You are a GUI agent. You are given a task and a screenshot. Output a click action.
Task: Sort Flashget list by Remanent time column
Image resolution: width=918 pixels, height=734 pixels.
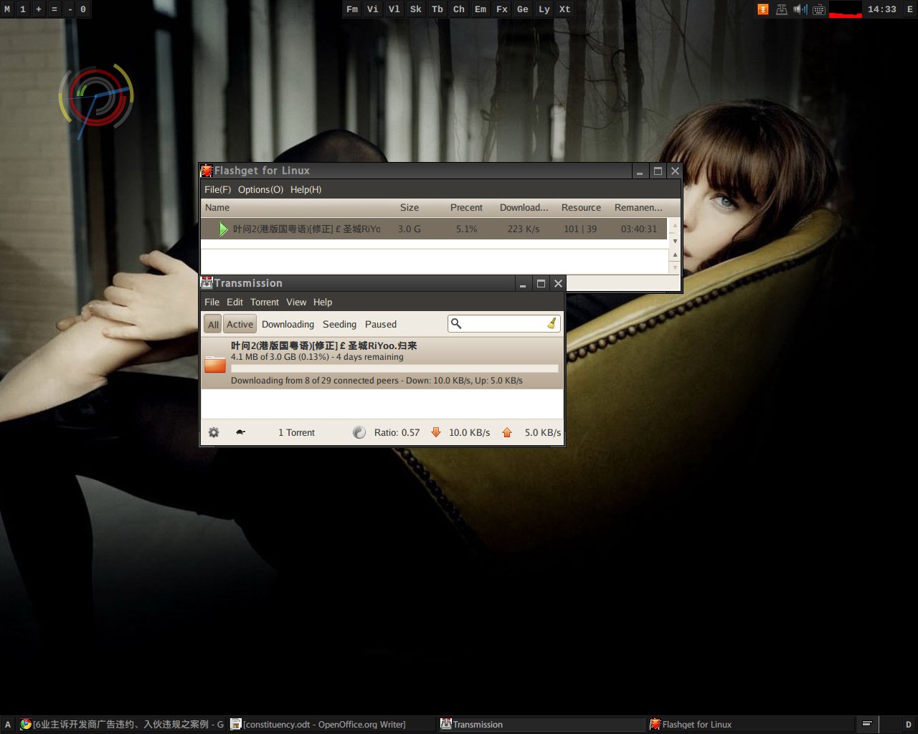tap(638, 207)
